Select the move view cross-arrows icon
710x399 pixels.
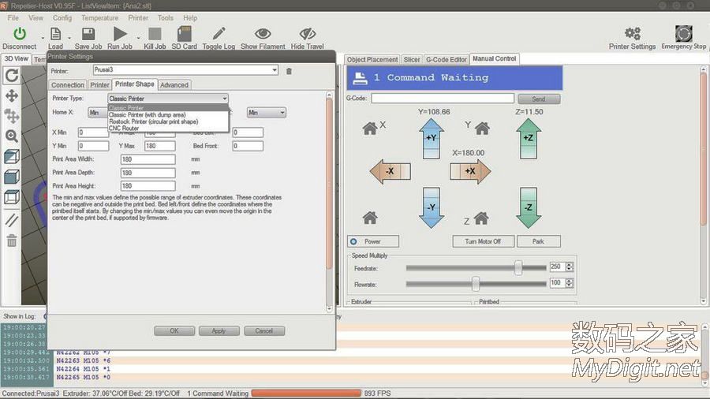(12, 95)
